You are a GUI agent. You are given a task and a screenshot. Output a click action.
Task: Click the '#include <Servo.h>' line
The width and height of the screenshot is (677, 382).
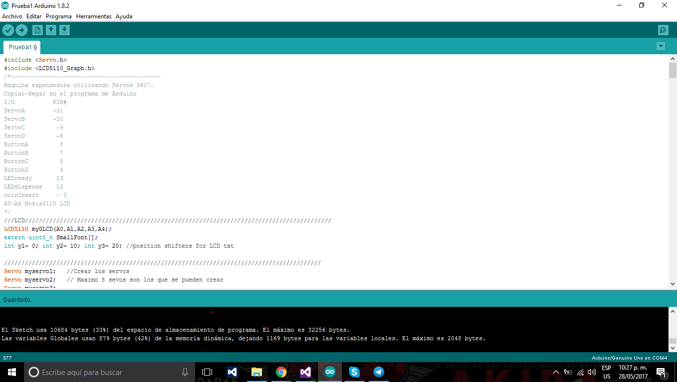click(x=35, y=60)
